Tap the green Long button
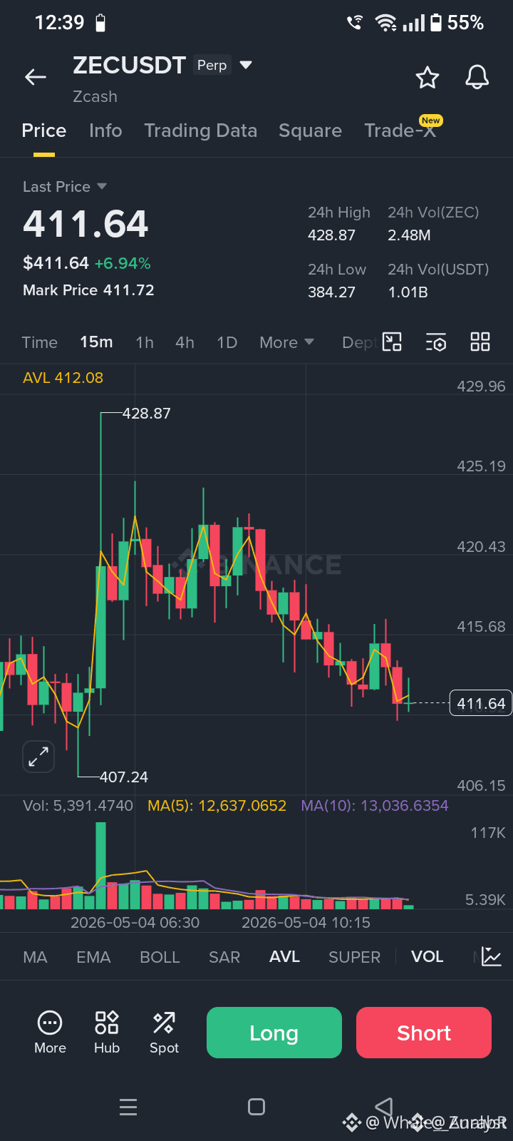Image resolution: width=513 pixels, height=1141 pixels. pyautogui.click(x=274, y=1033)
